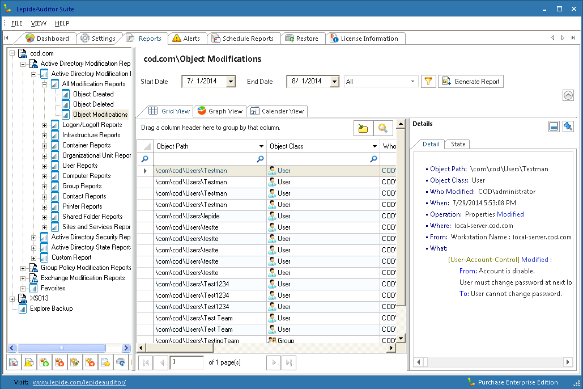Screen dimensions: 583x389
Task: Jump to first tab with the start arrow
Action: coord(6,37)
